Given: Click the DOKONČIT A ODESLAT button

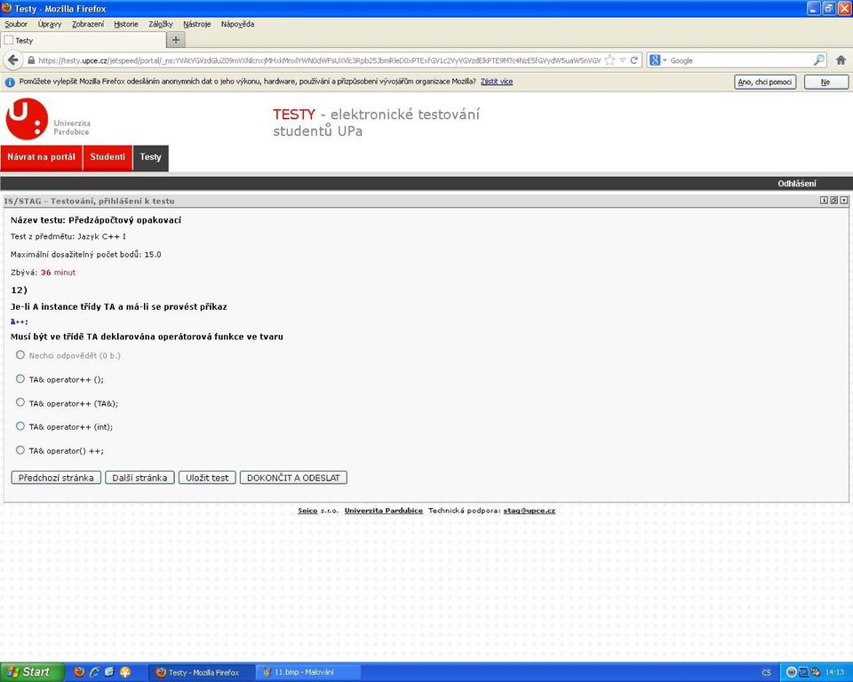Looking at the screenshot, I should click(x=293, y=478).
